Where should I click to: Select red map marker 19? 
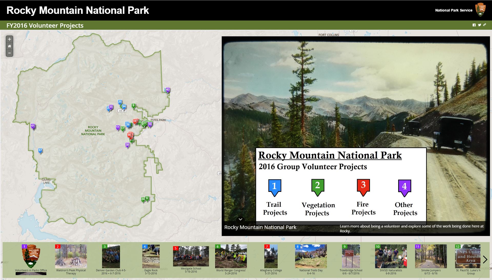[135, 121]
